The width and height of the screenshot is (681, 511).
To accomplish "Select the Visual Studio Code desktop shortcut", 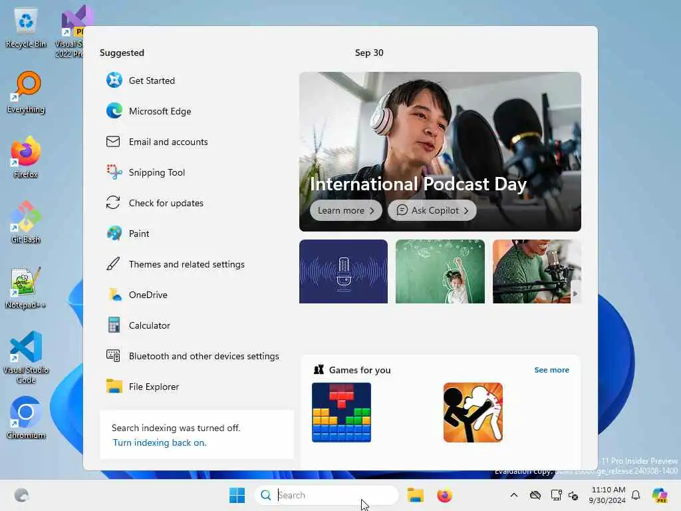I will click(26, 357).
